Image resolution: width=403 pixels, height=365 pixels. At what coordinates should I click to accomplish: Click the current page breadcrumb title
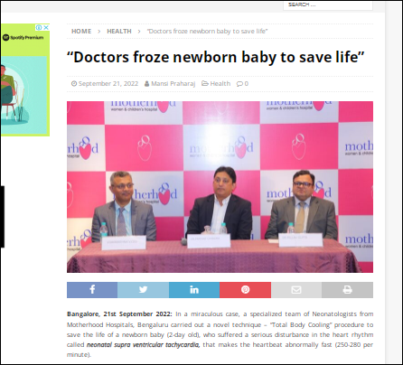207,32
